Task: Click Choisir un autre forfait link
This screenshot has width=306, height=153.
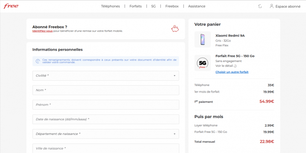Action: 232,72
